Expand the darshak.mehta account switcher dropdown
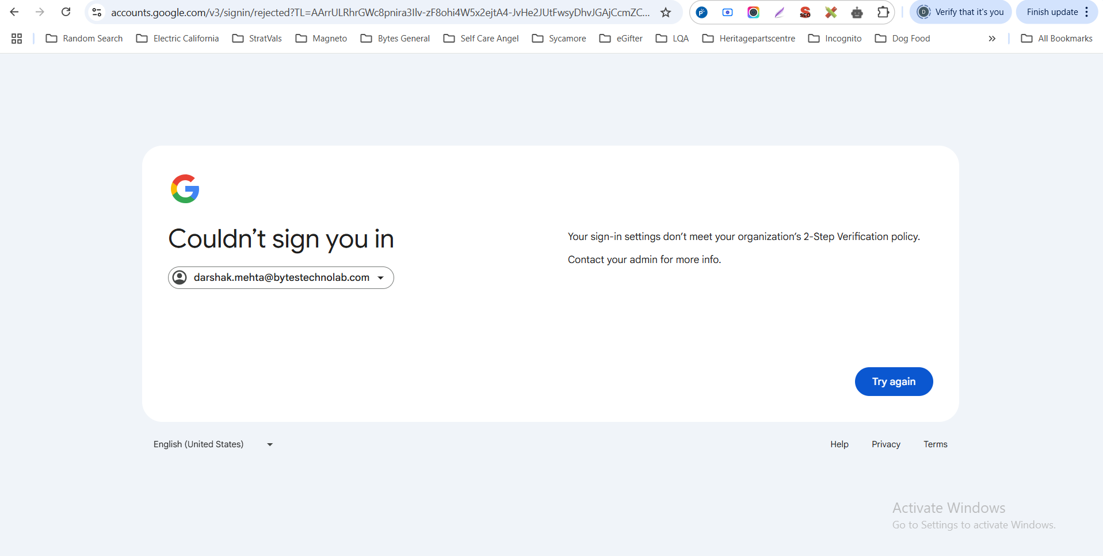 coord(281,277)
